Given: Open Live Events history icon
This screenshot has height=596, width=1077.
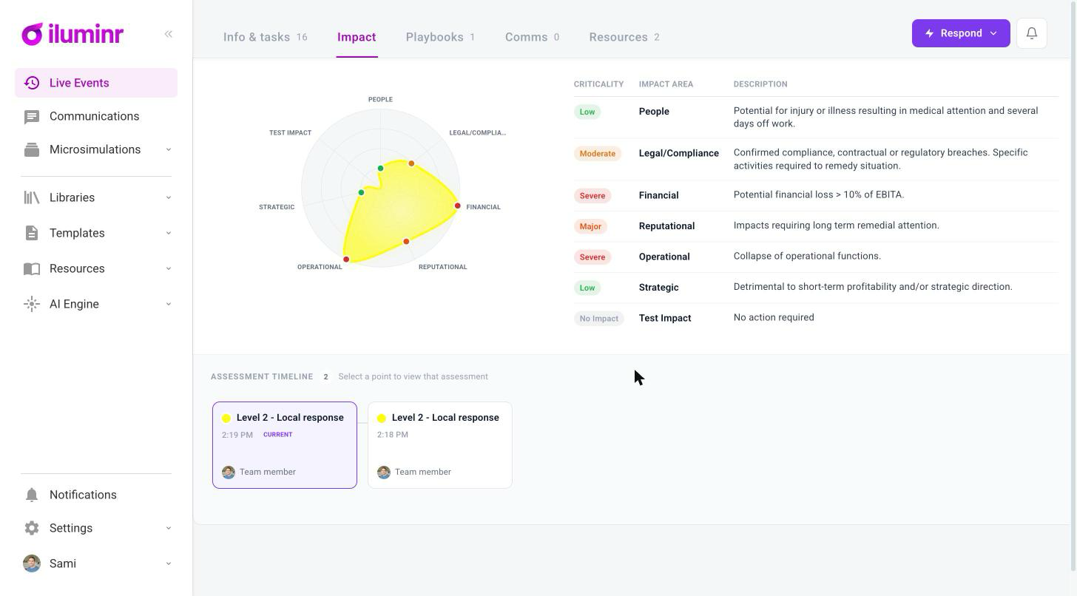Looking at the screenshot, I should pos(32,83).
